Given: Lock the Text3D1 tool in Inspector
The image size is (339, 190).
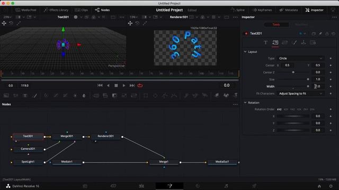Looking at the screenshot, I should [327, 34].
